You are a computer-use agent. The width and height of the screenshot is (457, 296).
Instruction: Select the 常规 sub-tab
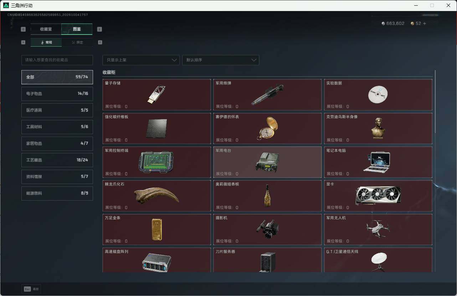click(46, 42)
